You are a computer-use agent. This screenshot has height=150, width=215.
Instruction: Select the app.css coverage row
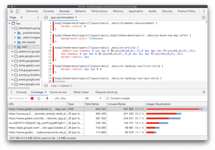(37, 109)
